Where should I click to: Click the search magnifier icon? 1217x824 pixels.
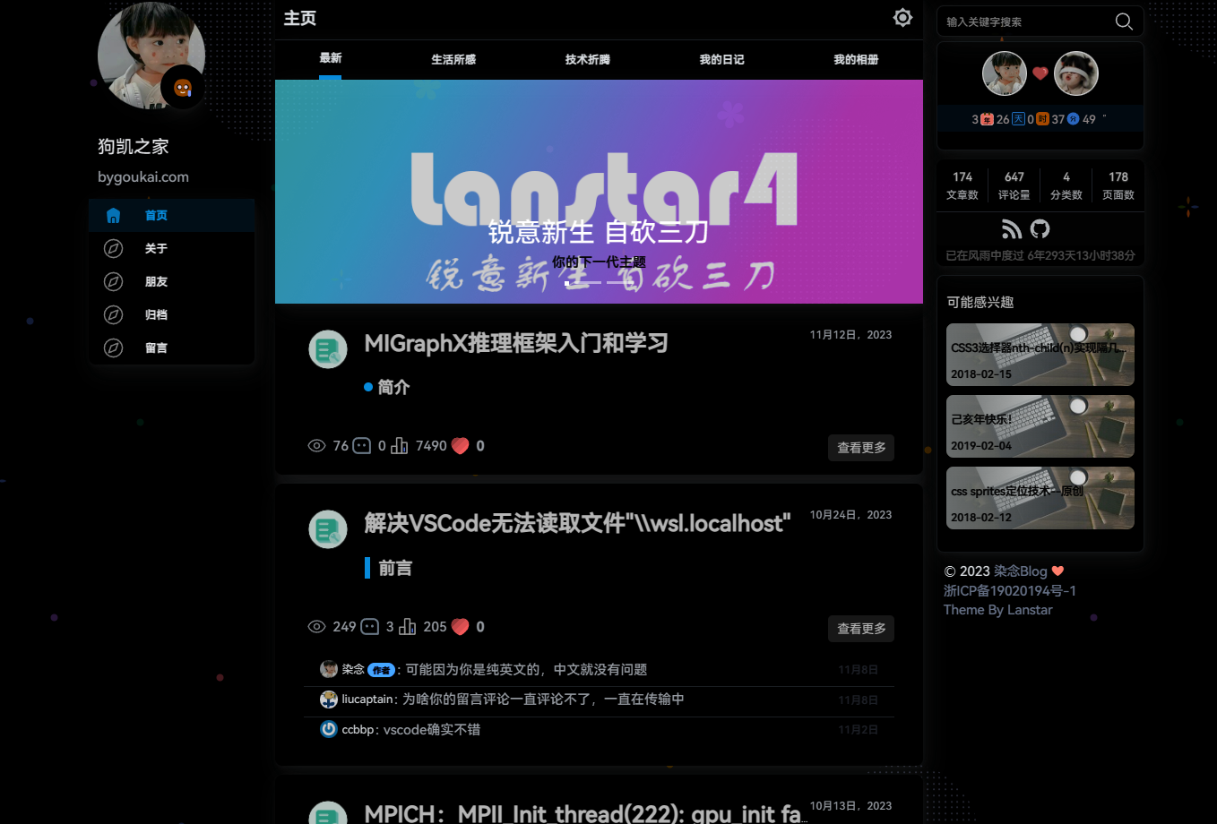pos(1123,21)
